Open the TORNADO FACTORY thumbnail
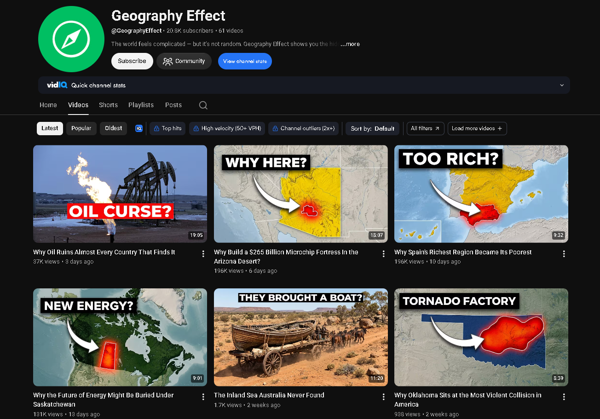This screenshot has height=419, width=600. pyautogui.click(x=481, y=337)
